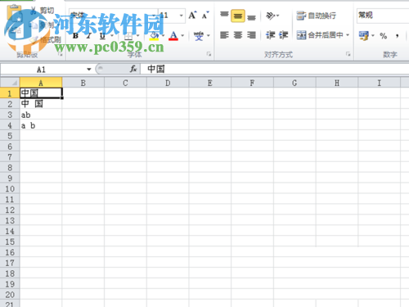This screenshot has width=409, height=307.
Task: Click the increase font size icon
Action: point(192,16)
